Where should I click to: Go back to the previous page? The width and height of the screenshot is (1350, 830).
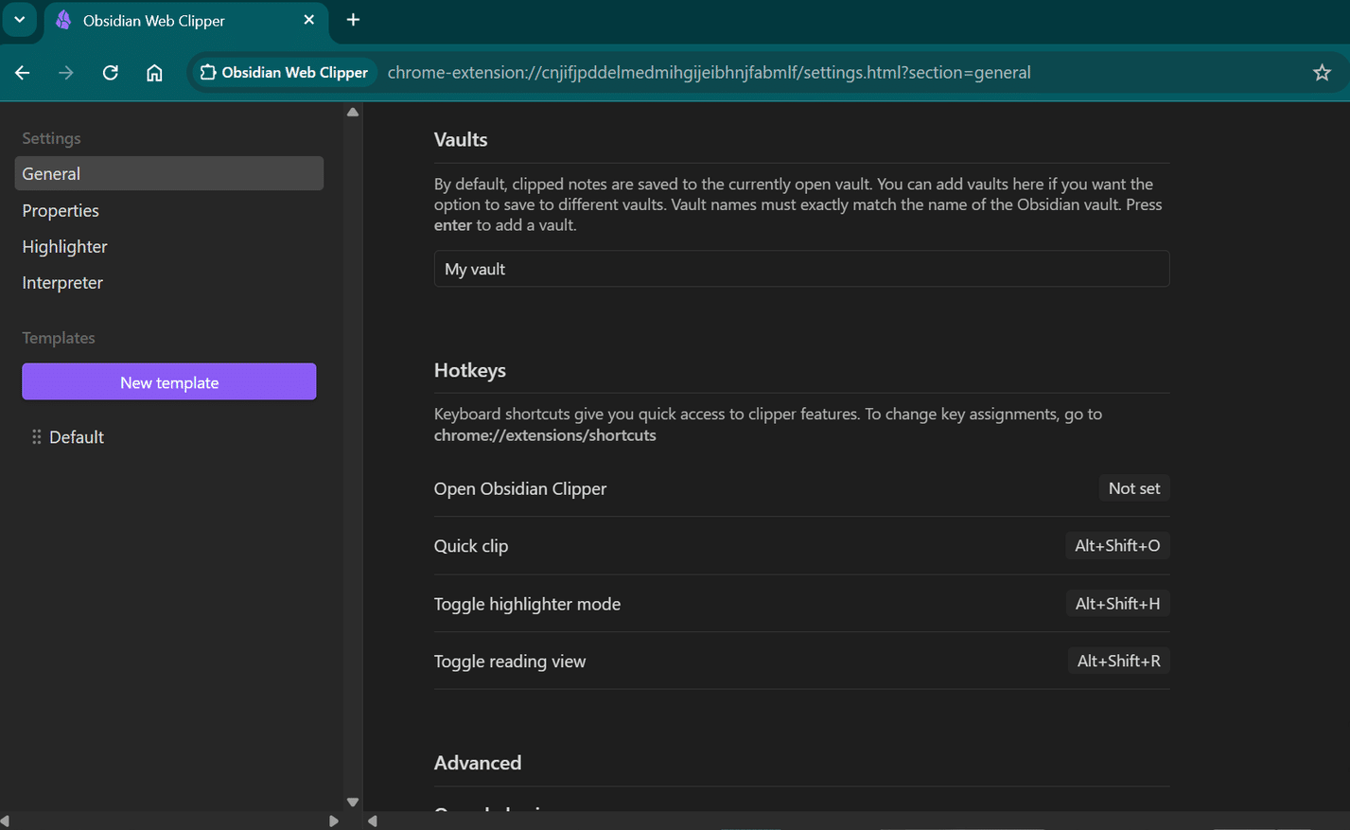tap(23, 73)
